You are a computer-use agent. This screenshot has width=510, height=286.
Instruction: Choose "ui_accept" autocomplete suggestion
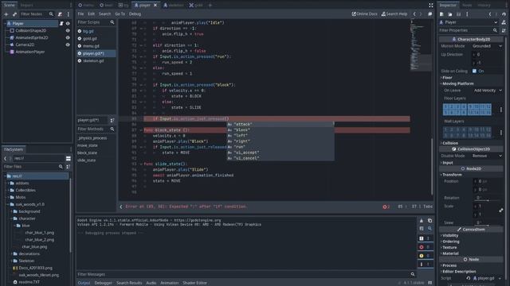pos(280,153)
